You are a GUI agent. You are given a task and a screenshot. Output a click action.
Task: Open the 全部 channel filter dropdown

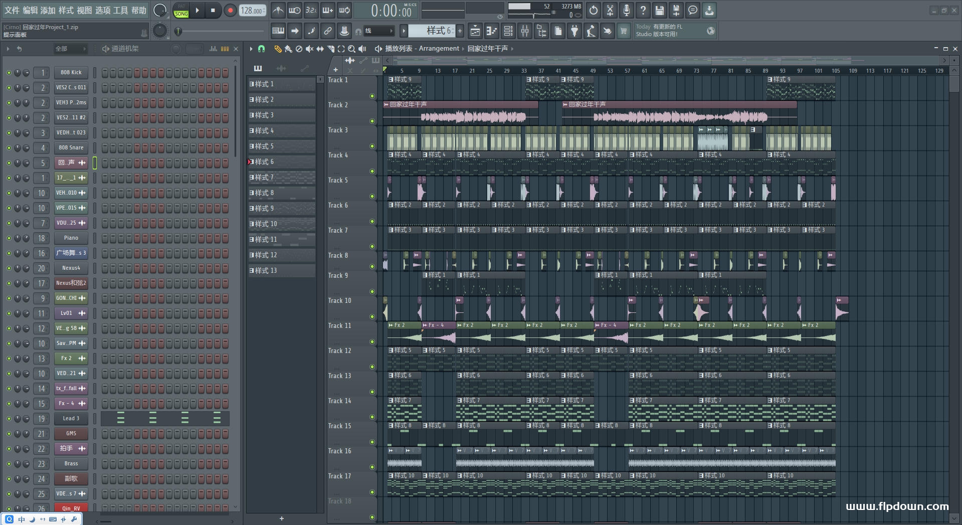tap(70, 49)
